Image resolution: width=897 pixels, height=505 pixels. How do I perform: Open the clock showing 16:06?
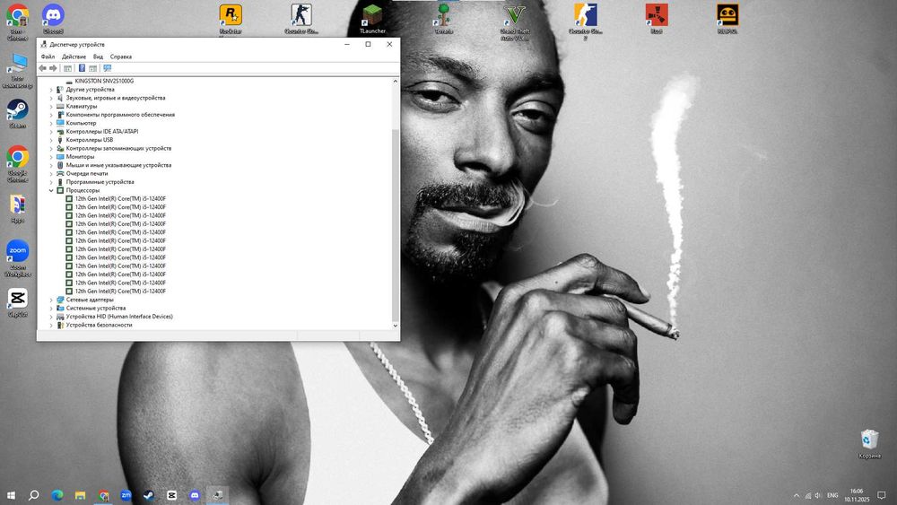coord(857,495)
